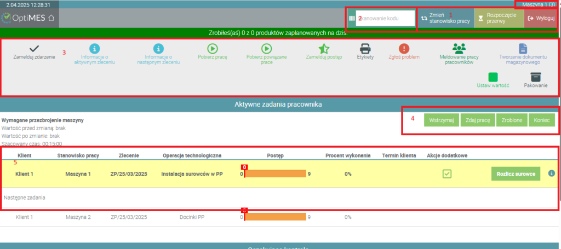Click the Wyloguj button

click(x=541, y=18)
